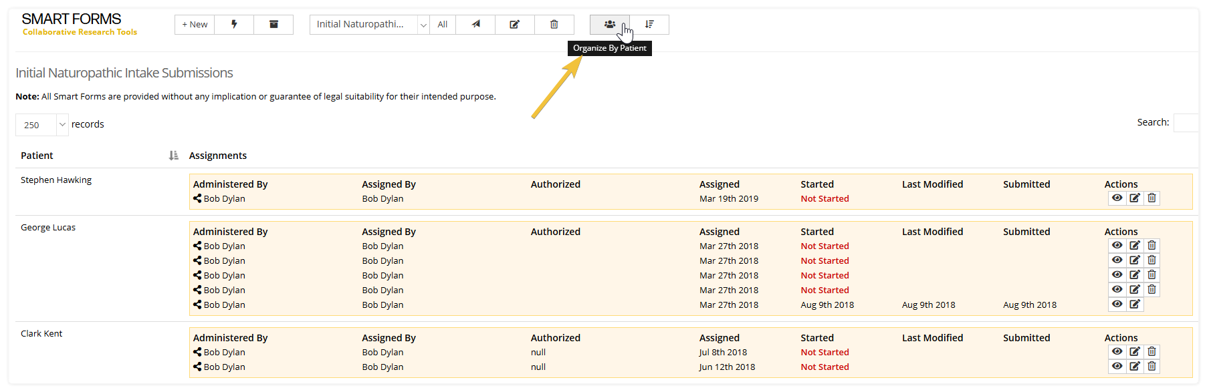Click Mar 19th 2019 assigned date

pyautogui.click(x=729, y=199)
